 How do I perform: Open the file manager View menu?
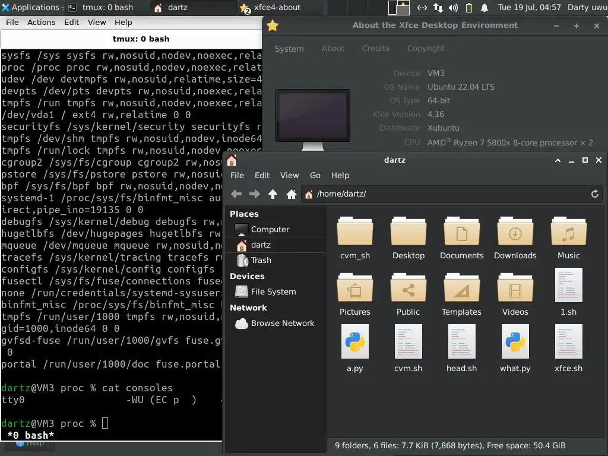coord(289,175)
